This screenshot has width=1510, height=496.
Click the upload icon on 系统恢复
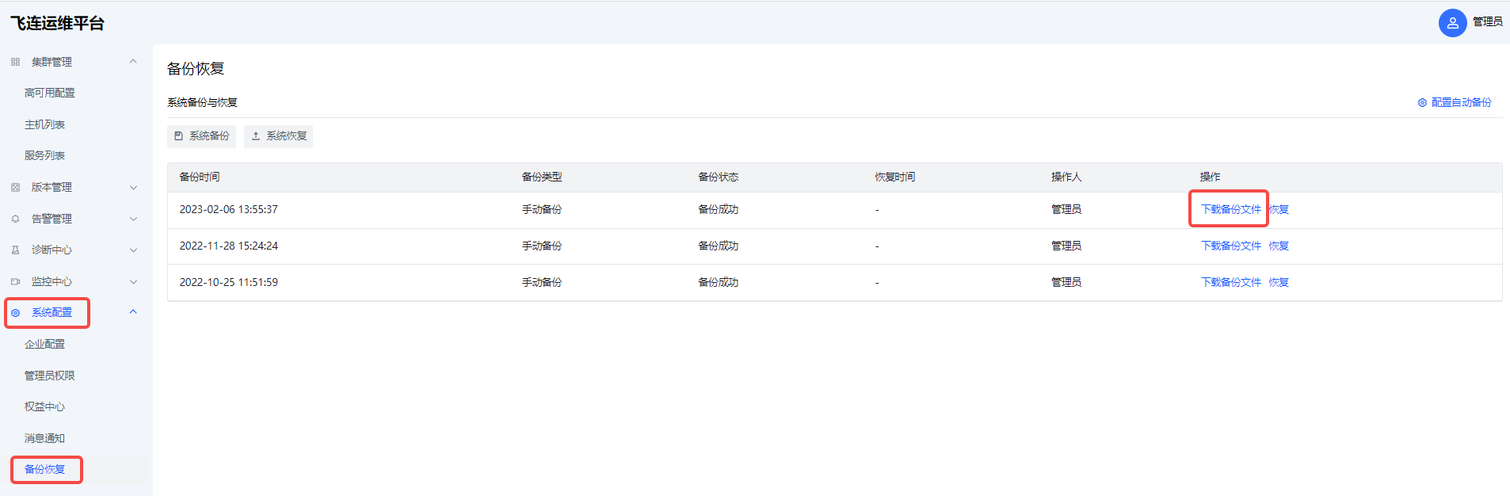click(256, 136)
